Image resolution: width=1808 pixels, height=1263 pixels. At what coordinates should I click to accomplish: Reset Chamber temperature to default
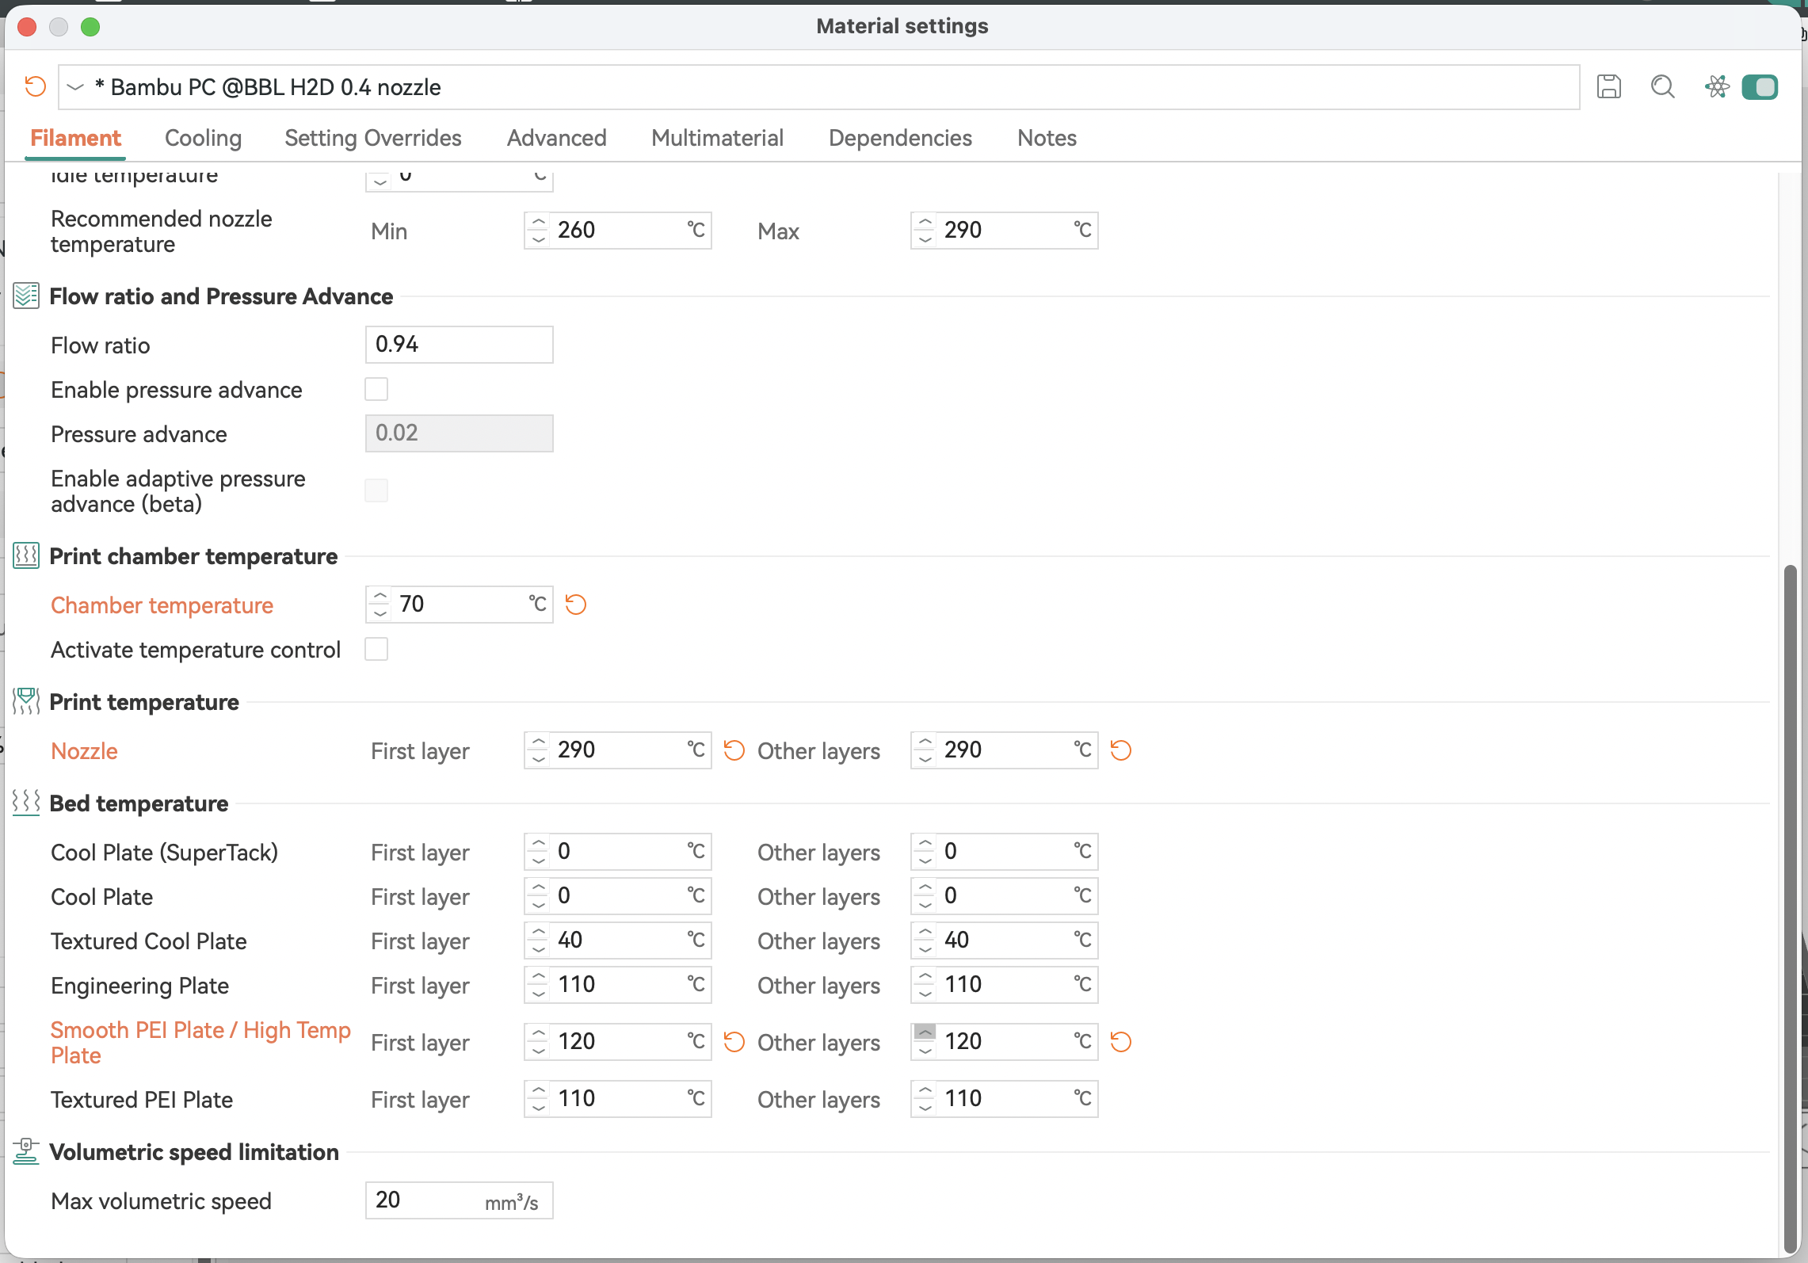click(576, 605)
